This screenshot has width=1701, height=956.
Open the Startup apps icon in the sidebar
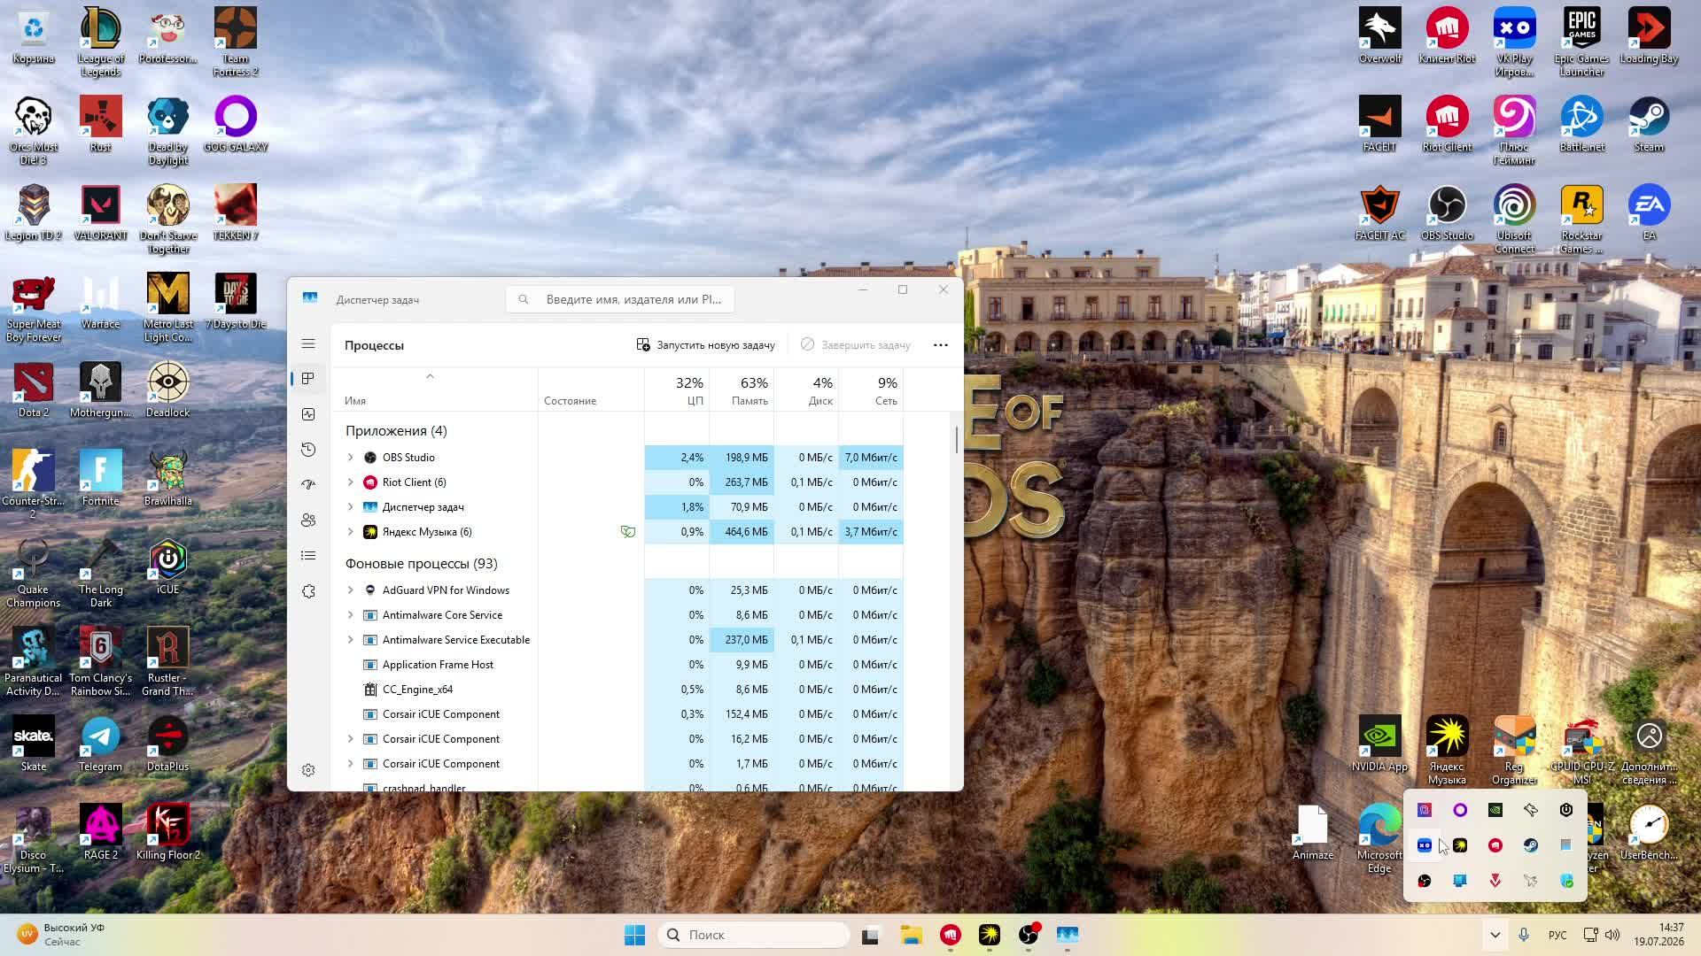coord(308,485)
